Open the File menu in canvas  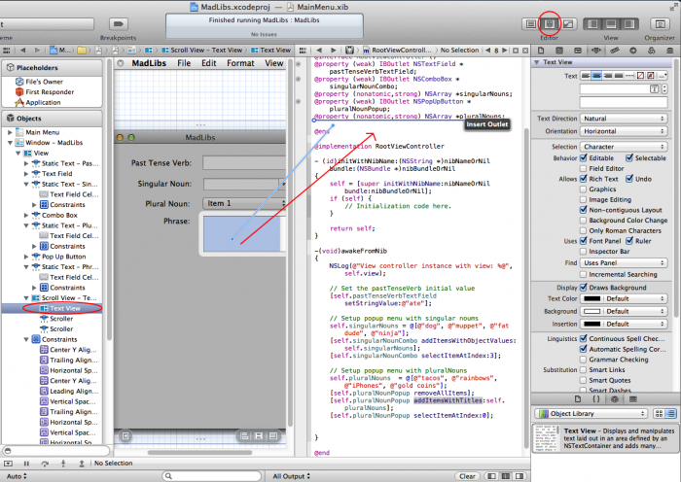click(184, 63)
